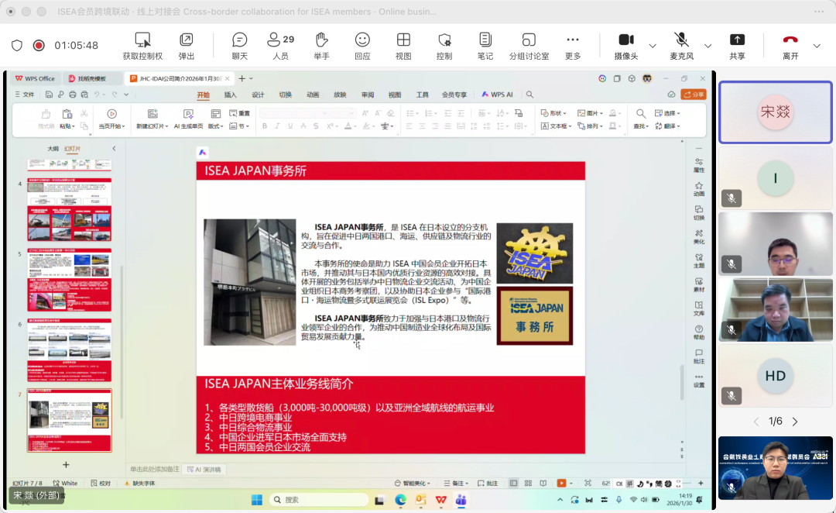
Task: Select 宋燚 participant tile
Action: (775, 112)
